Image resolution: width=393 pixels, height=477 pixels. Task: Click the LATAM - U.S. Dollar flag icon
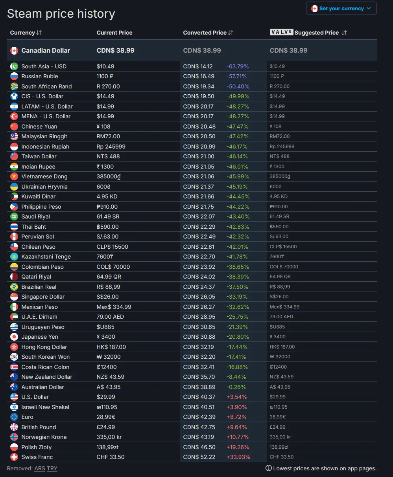(x=14, y=106)
